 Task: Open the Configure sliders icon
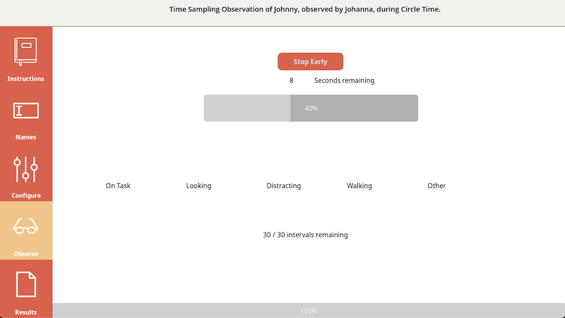pyautogui.click(x=26, y=170)
